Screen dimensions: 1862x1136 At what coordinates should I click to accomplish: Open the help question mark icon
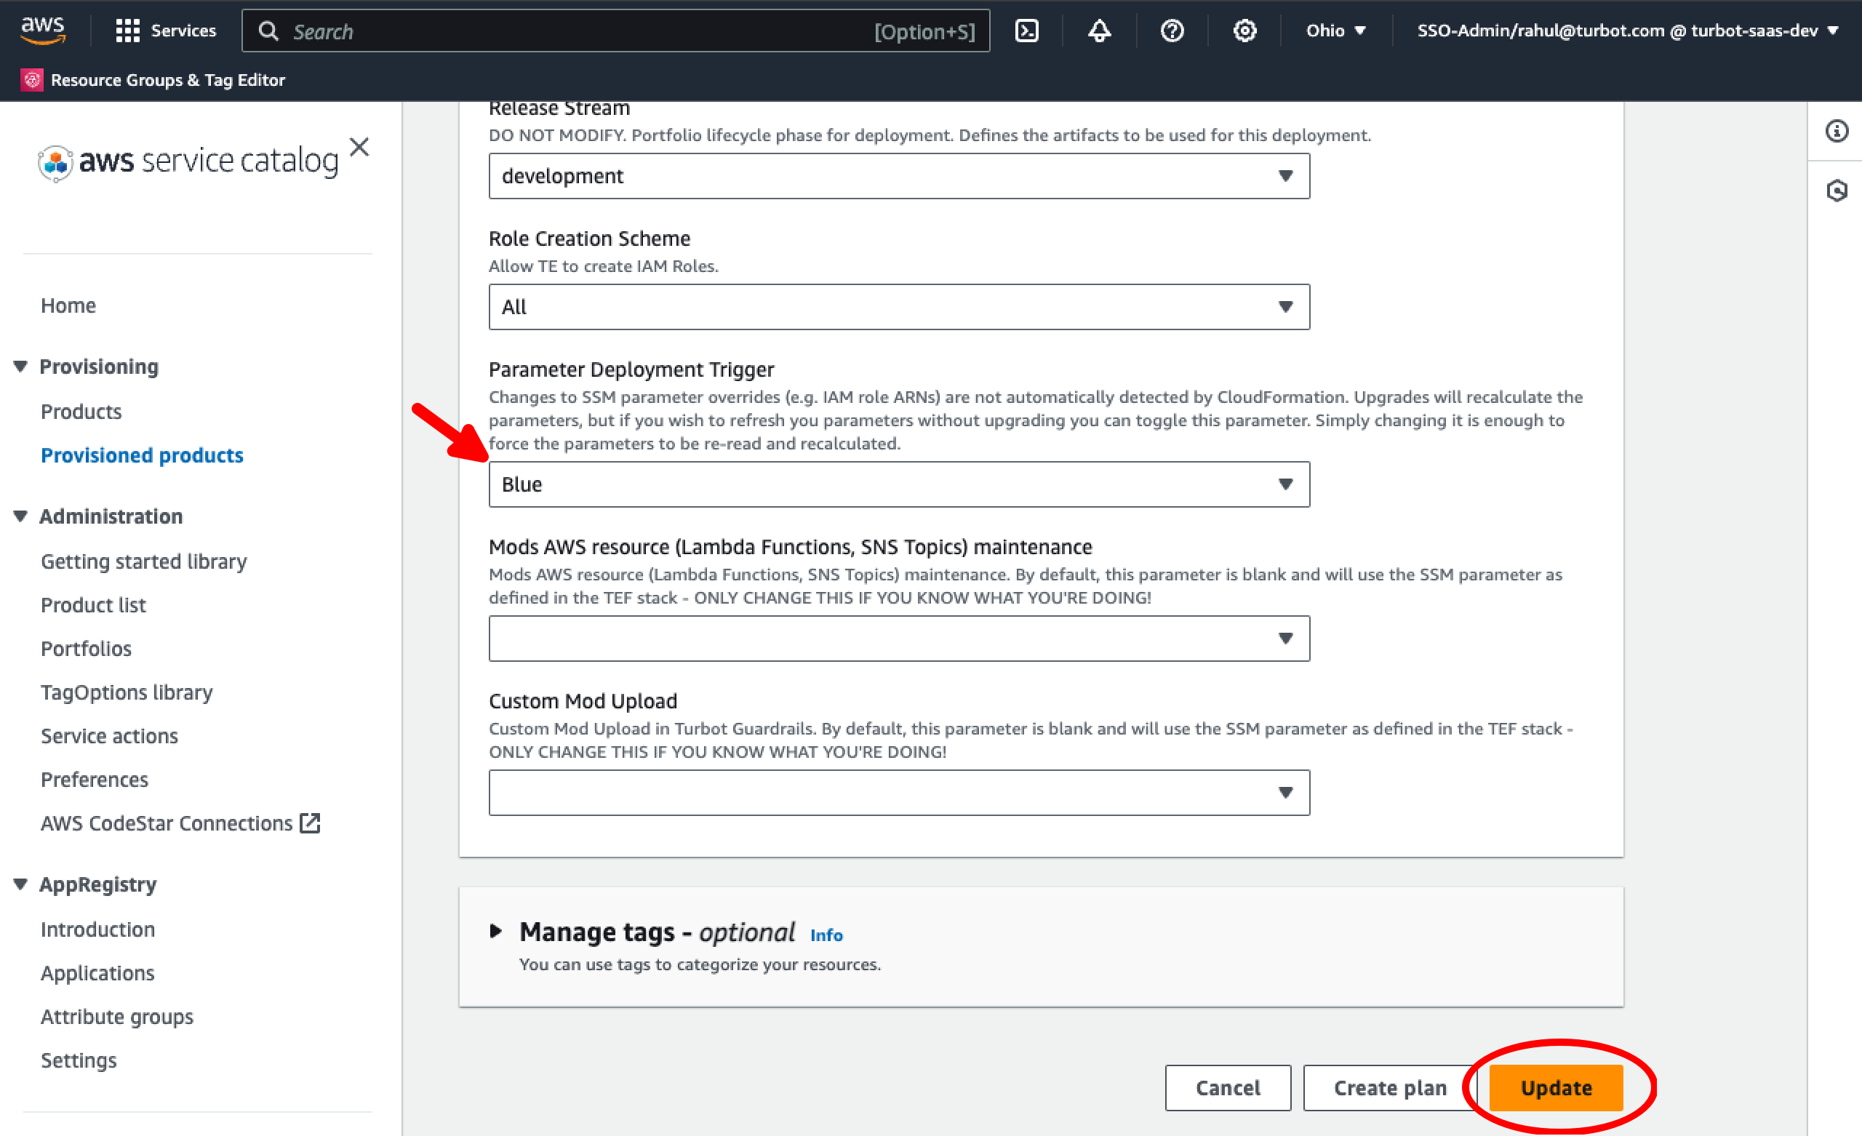point(1171,31)
